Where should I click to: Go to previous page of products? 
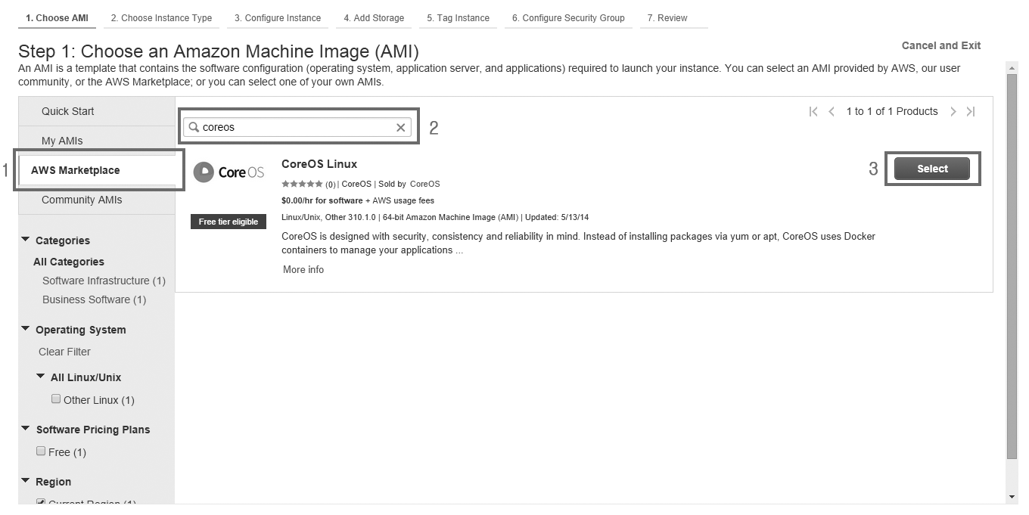(x=832, y=112)
